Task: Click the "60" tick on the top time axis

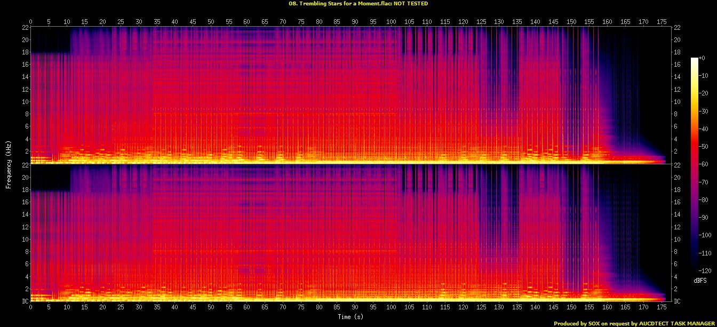Action: click(x=247, y=21)
